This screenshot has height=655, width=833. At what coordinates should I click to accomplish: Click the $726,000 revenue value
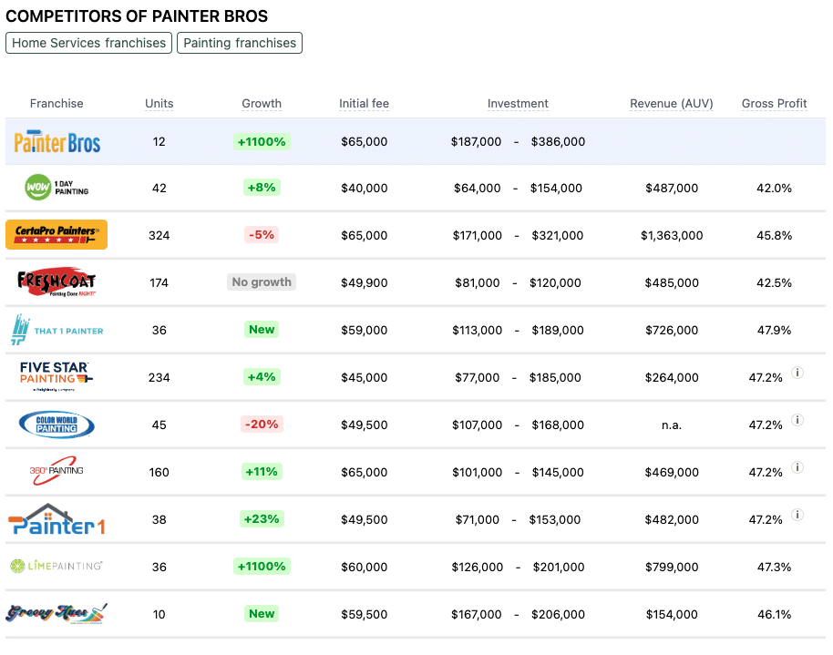click(672, 331)
